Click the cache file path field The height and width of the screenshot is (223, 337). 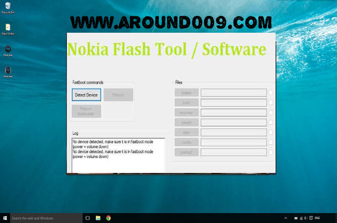(234, 142)
